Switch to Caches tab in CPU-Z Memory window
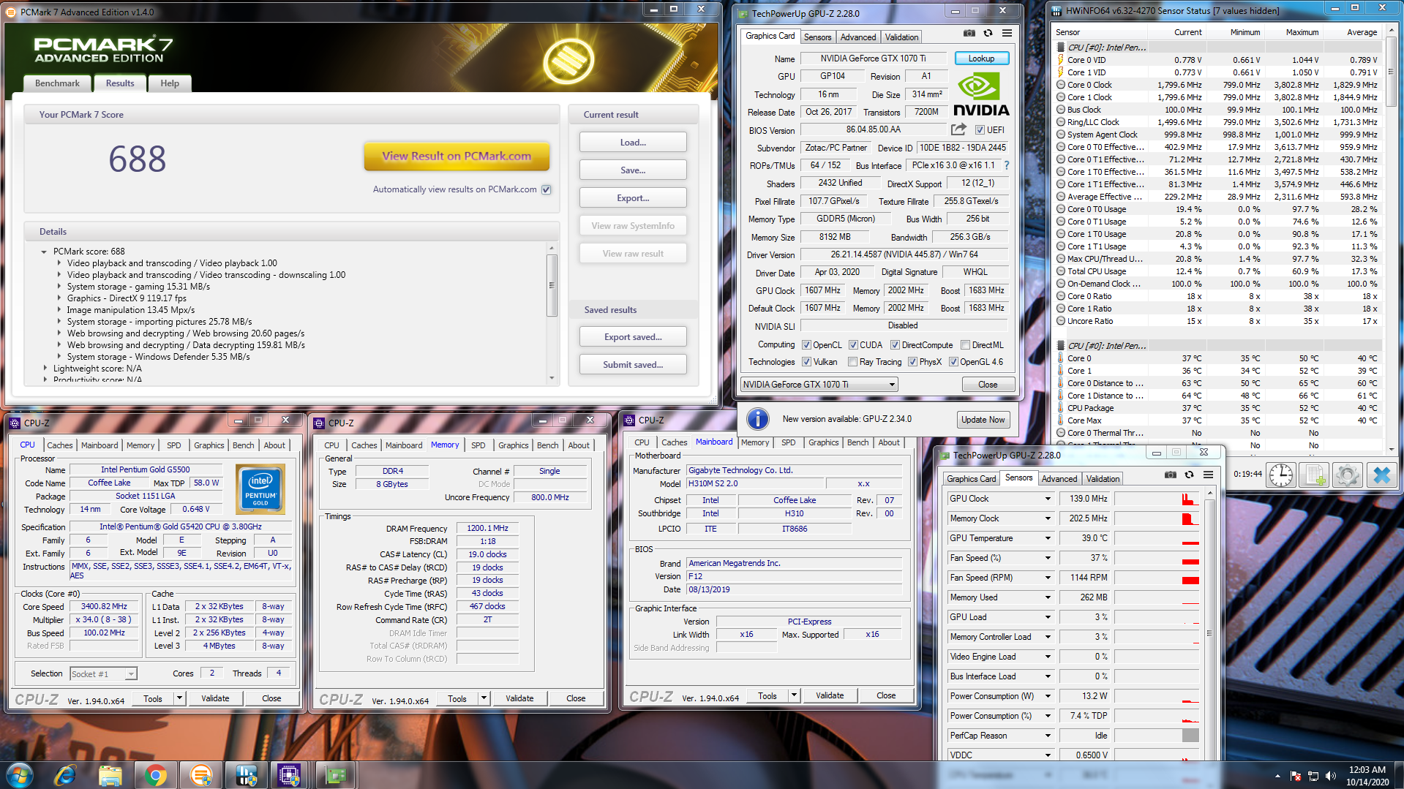 (364, 445)
